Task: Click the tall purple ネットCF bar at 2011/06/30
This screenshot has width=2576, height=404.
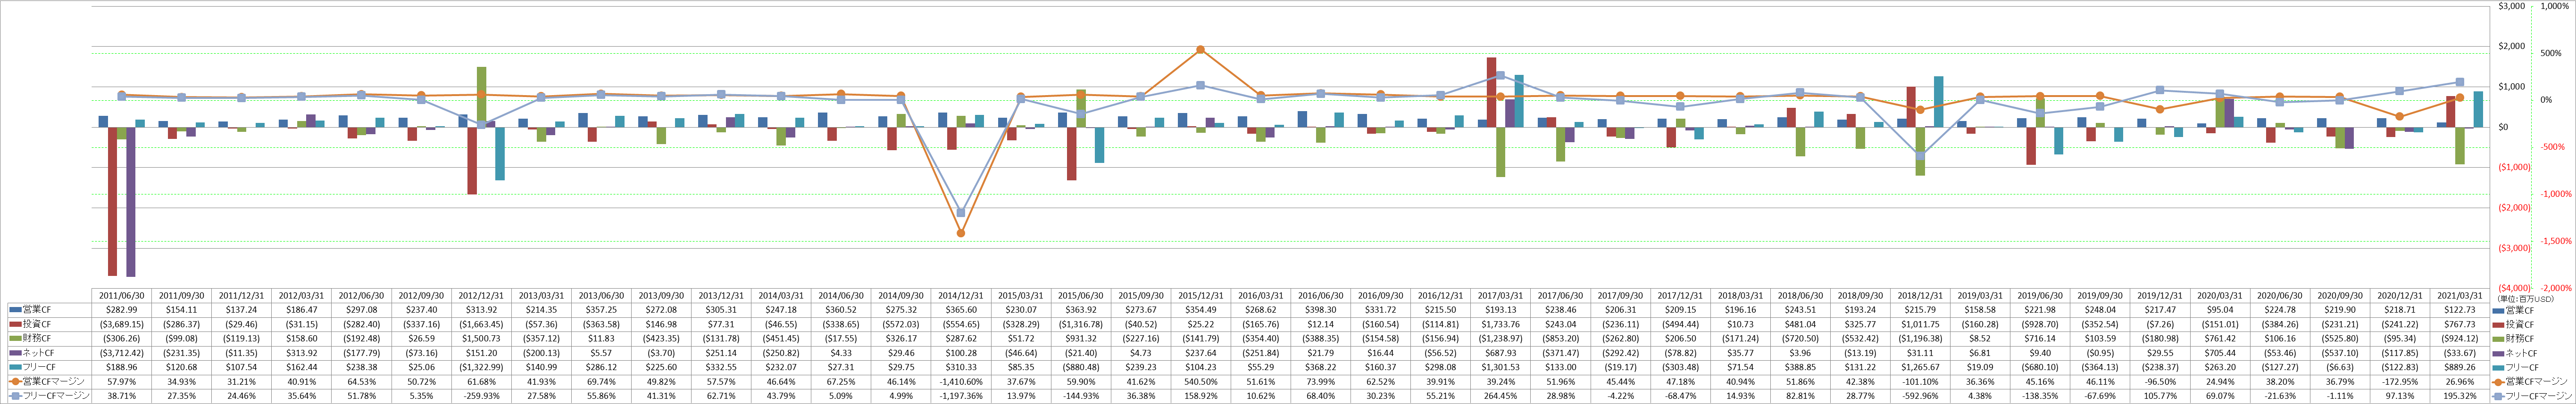Action: [131, 202]
